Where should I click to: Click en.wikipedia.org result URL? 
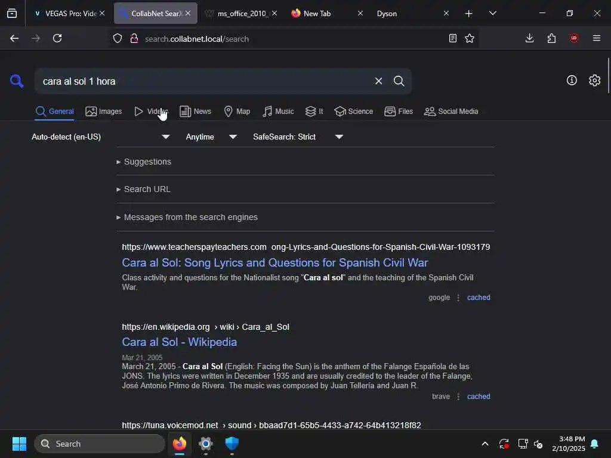(x=205, y=327)
